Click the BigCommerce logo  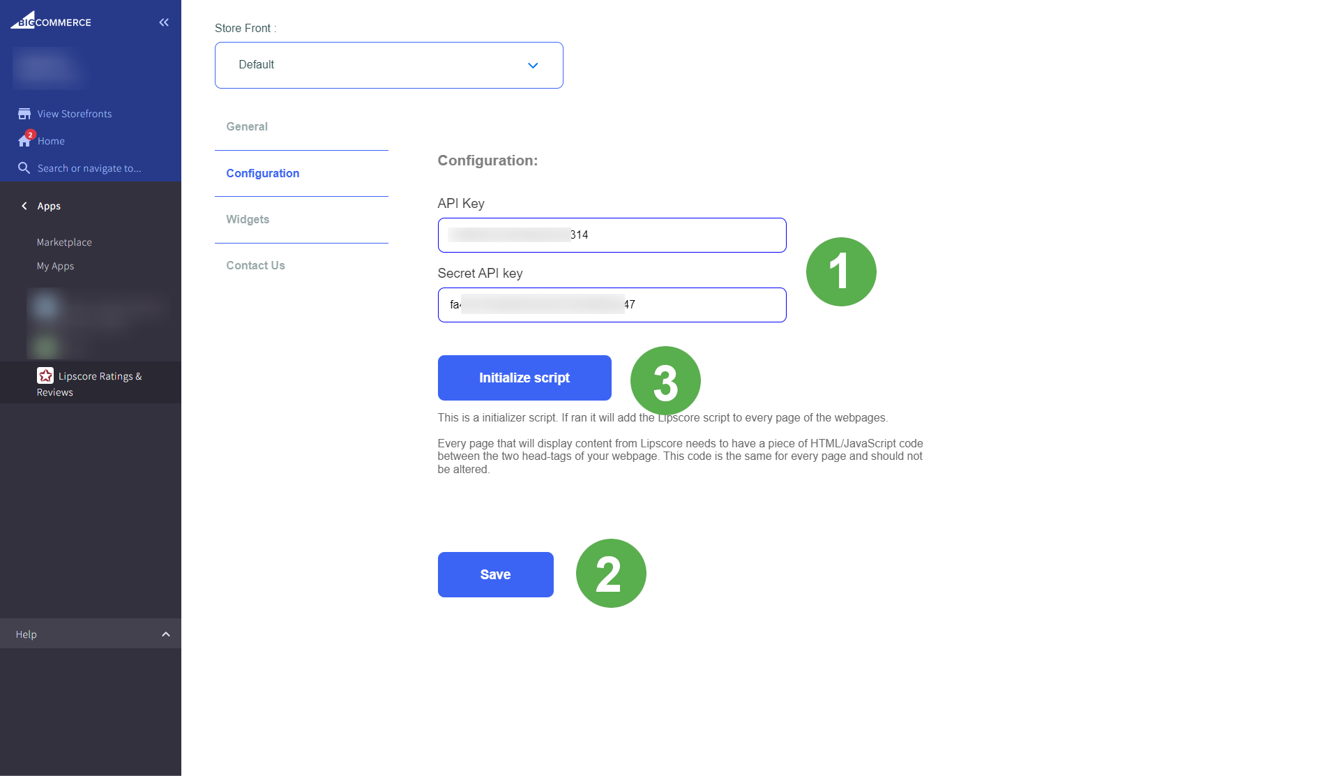[x=51, y=21]
